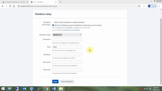The image size is (162, 91).
Task: Open the monitor app taskbar icon
Action: pos(32,89)
